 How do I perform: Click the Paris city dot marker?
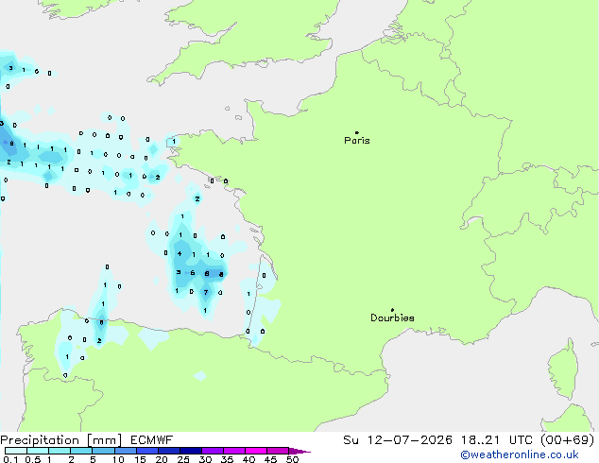click(x=357, y=132)
